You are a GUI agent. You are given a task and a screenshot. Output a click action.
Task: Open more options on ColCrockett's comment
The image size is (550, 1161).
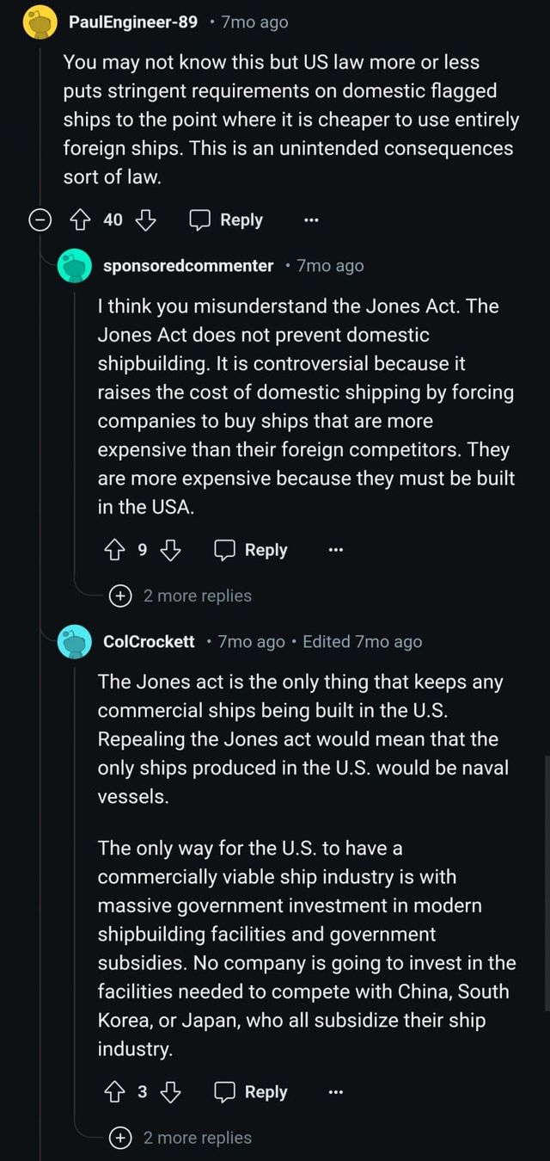click(335, 1092)
